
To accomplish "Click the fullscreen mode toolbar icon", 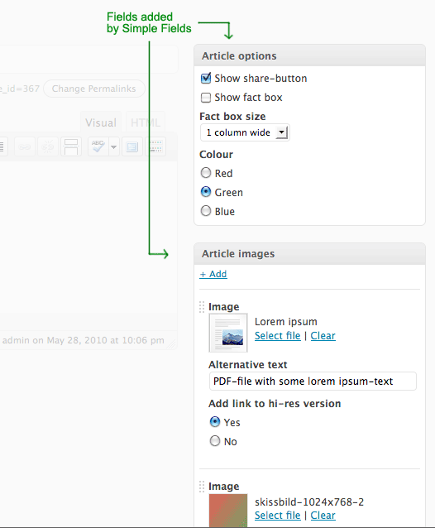I will 131,146.
